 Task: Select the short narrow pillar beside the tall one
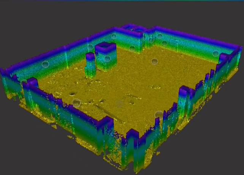(x=90, y=65)
